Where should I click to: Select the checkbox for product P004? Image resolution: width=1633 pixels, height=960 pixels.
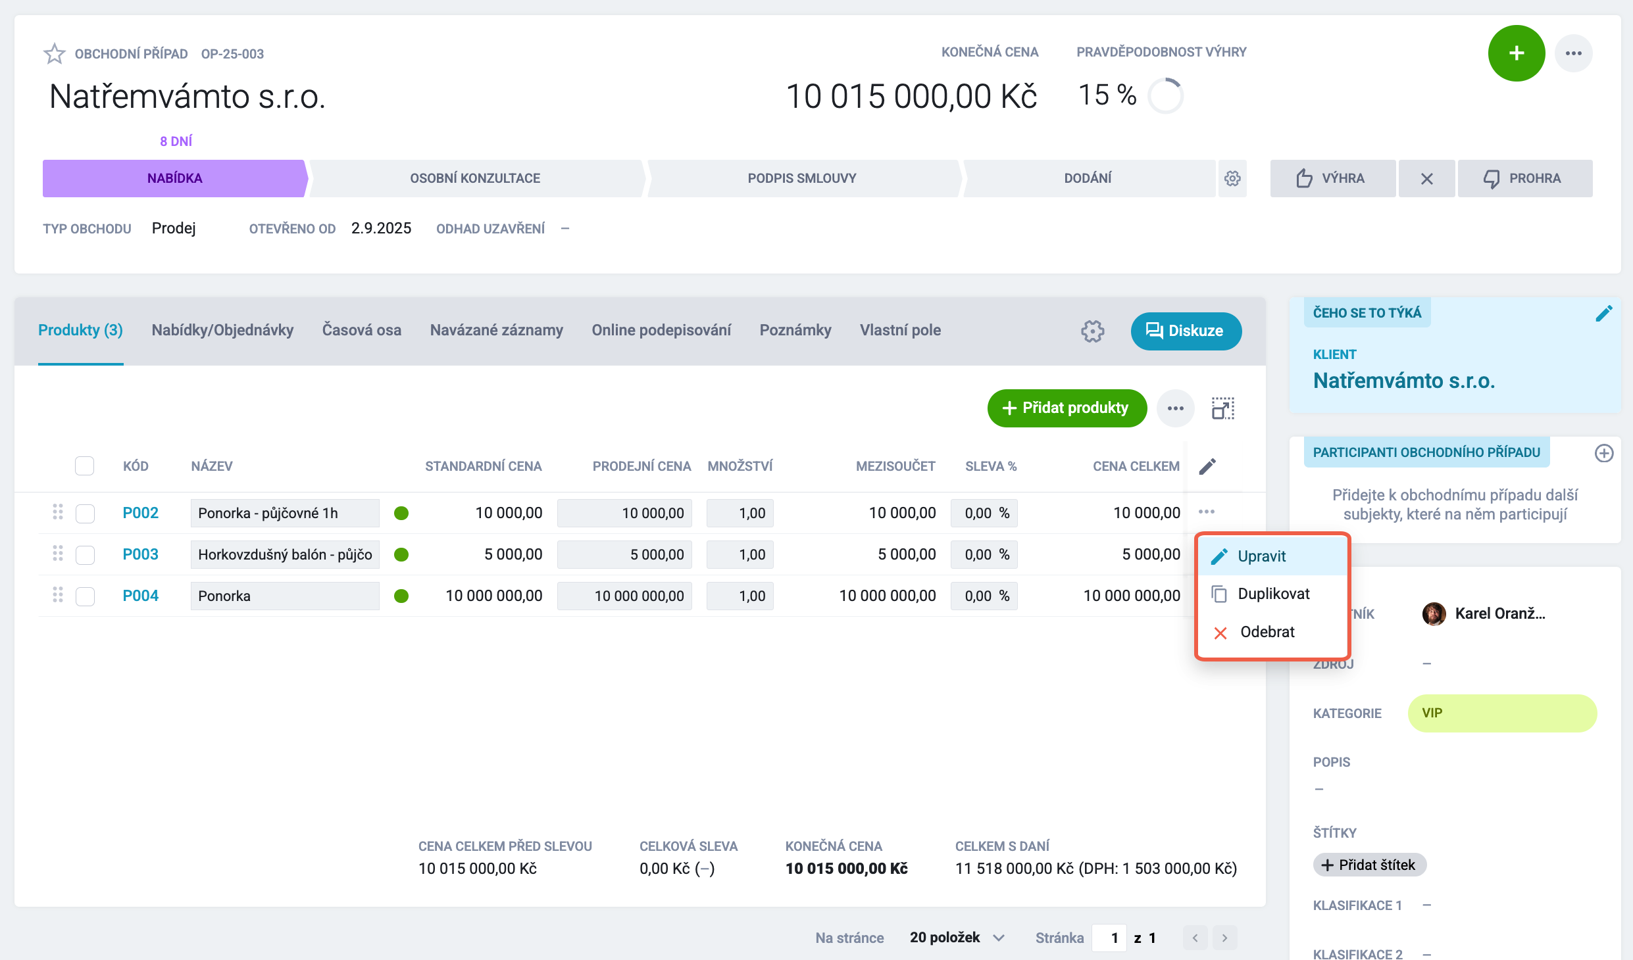pos(85,596)
